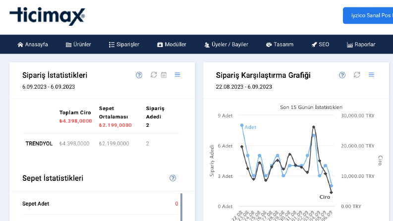Click the highest Ciro peak data point
393x221 pixels.
(314, 127)
